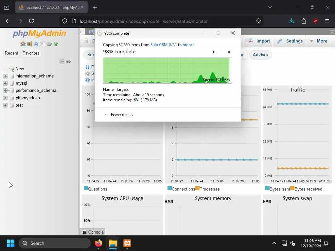
Task: Expand phpmyadmin database tree node
Action: 5,98
